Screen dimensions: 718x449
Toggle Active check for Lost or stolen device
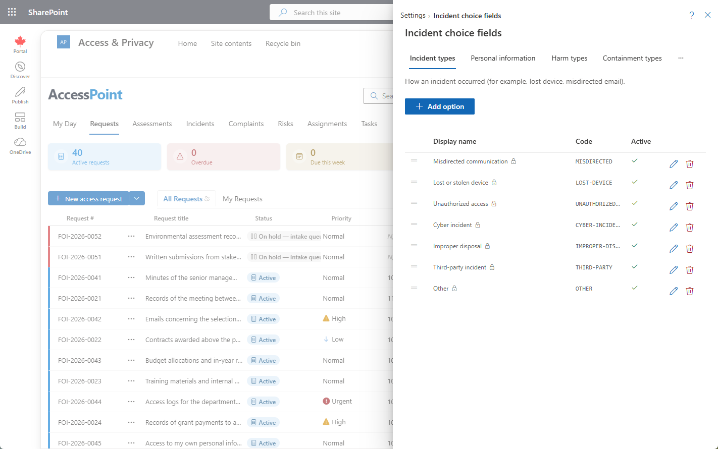(635, 182)
